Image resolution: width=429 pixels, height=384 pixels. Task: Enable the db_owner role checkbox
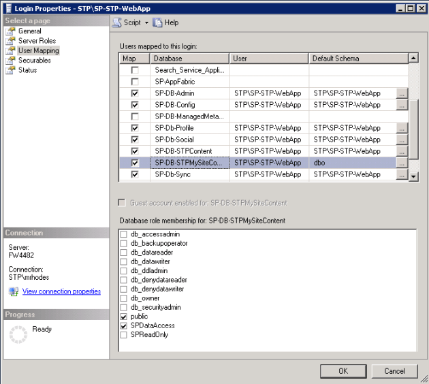[123, 298]
